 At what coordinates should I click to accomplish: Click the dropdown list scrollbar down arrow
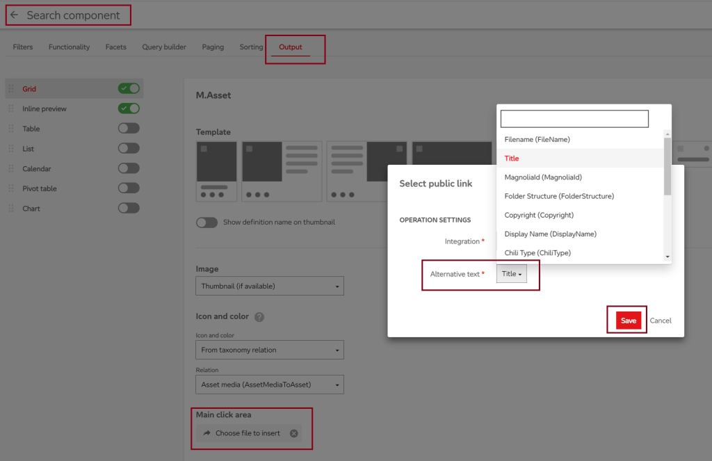coord(667,257)
